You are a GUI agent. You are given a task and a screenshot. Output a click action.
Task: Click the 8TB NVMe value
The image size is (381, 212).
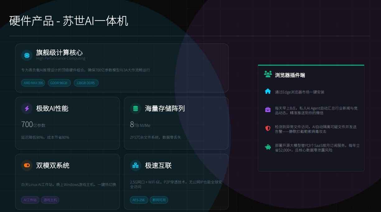(140, 124)
